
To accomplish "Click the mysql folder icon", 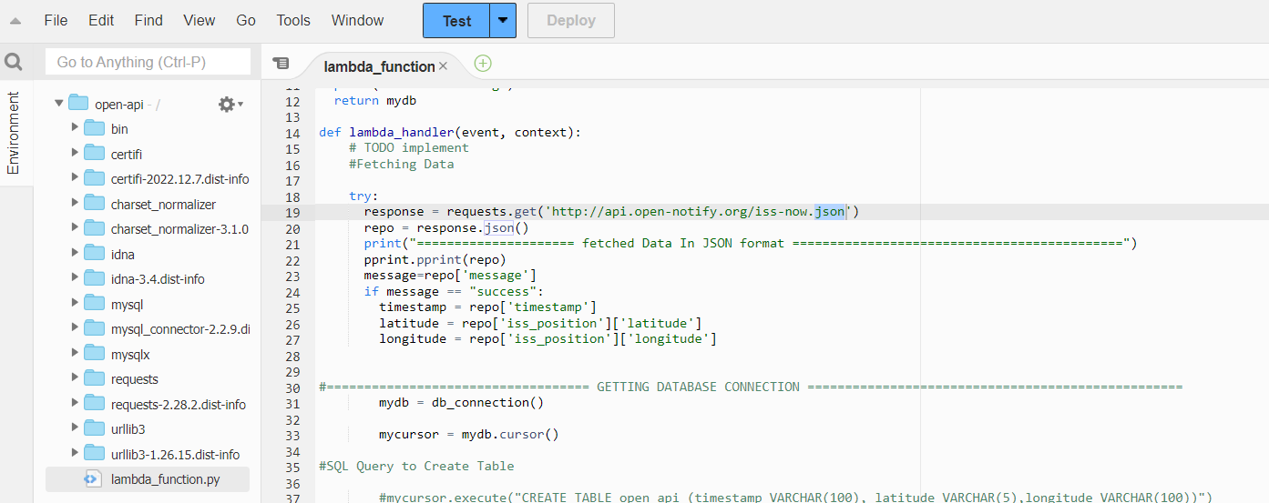I will click(x=95, y=304).
